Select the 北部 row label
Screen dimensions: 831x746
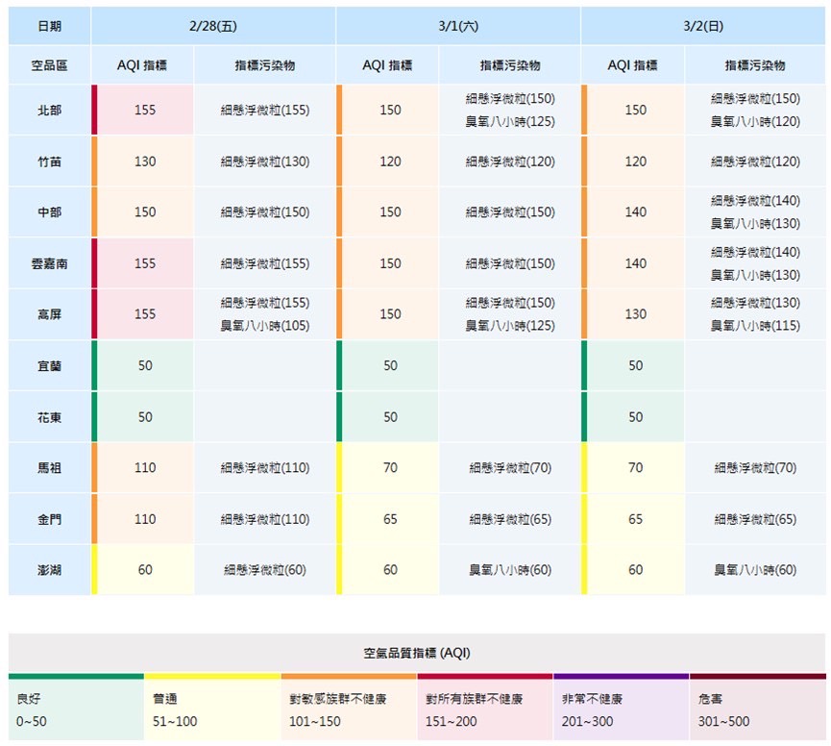coord(49,110)
